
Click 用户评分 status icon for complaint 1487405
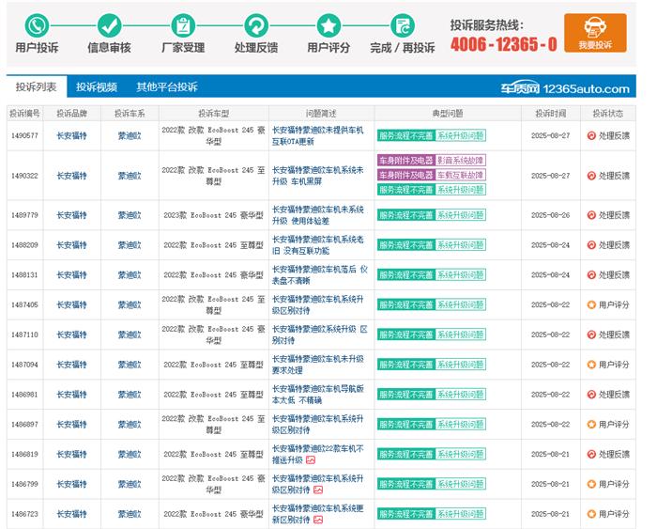[x=591, y=304]
